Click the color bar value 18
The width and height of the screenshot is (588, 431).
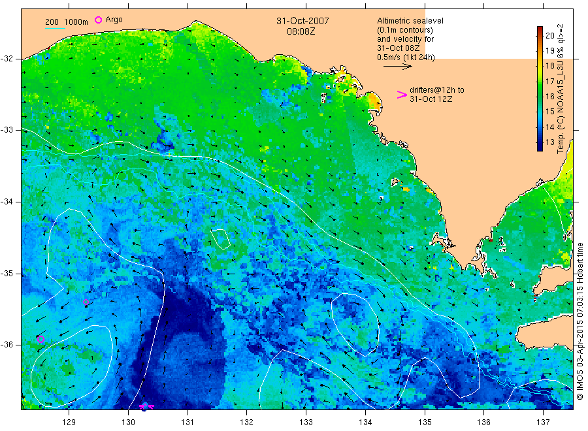coord(549,66)
